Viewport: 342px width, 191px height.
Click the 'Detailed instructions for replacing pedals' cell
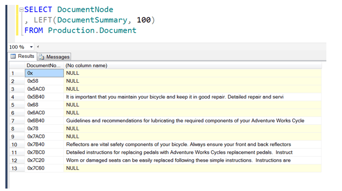[x=193, y=152]
